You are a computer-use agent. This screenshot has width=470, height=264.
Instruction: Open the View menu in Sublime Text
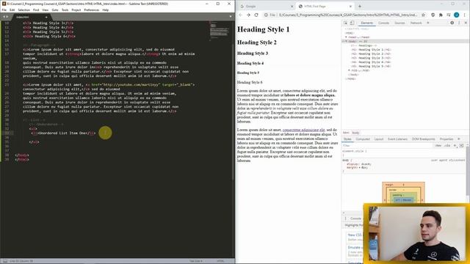(x=46, y=10)
